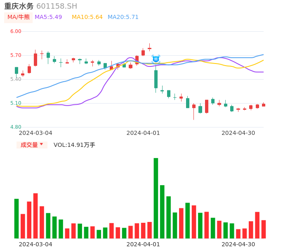Click the 5.40 price axis label
283x250 pixels.
click(x=16, y=79)
